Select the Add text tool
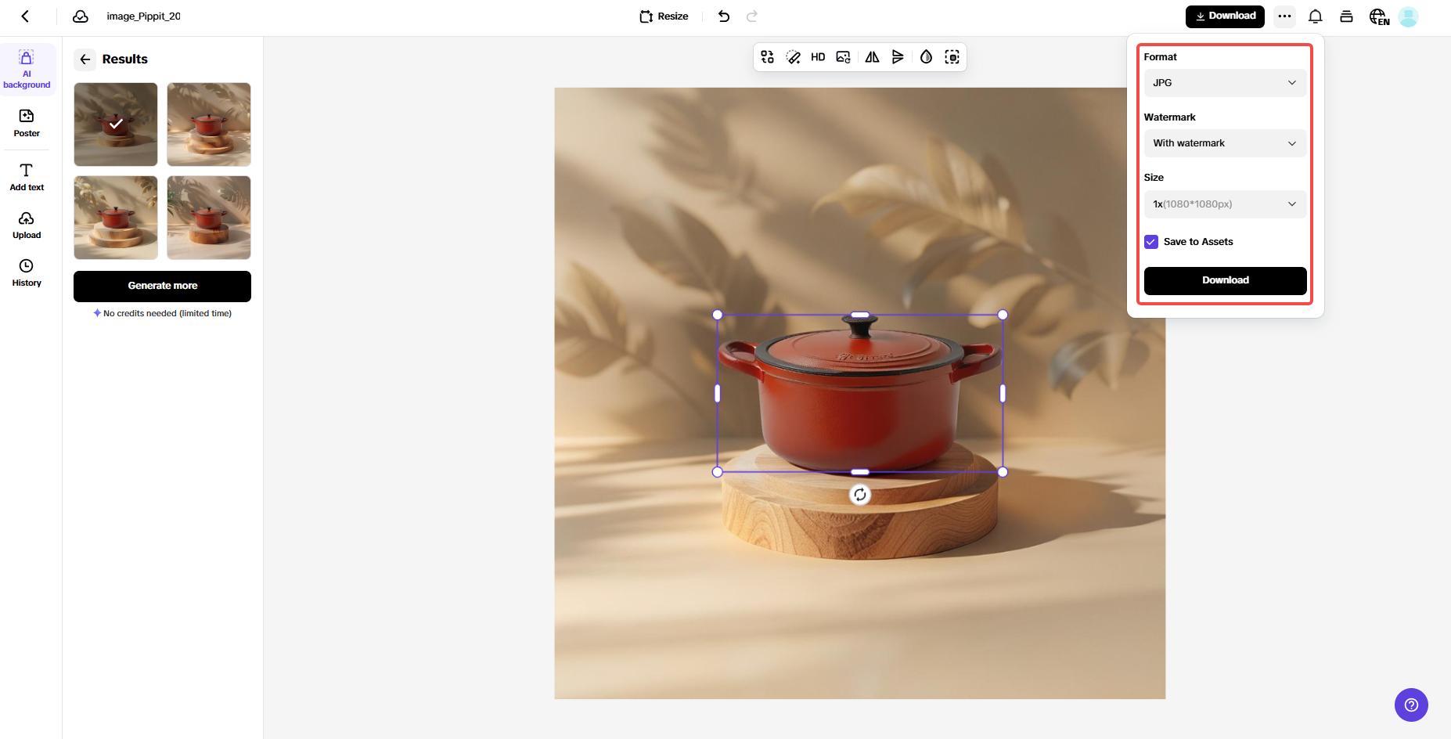This screenshot has height=739, width=1451. click(x=27, y=177)
